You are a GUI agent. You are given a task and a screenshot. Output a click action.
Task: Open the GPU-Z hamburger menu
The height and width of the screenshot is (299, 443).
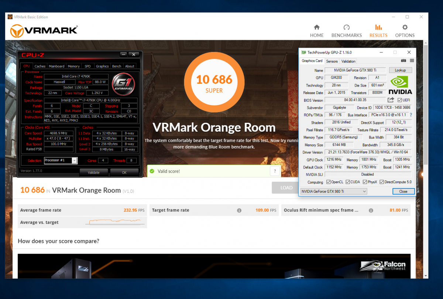[x=412, y=61]
